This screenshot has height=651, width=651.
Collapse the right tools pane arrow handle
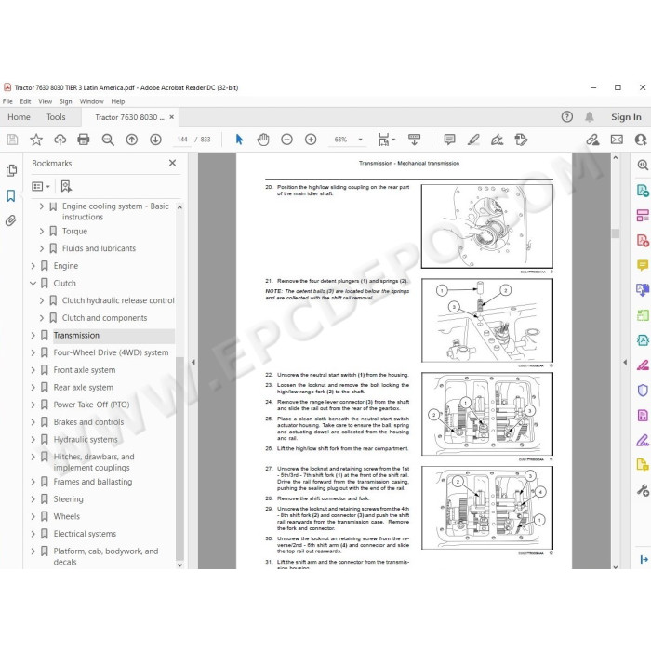click(625, 362)
